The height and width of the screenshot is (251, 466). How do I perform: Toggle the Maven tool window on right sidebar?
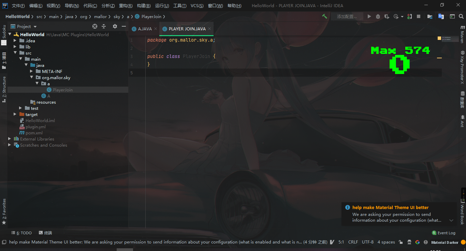tap(462, 34)
